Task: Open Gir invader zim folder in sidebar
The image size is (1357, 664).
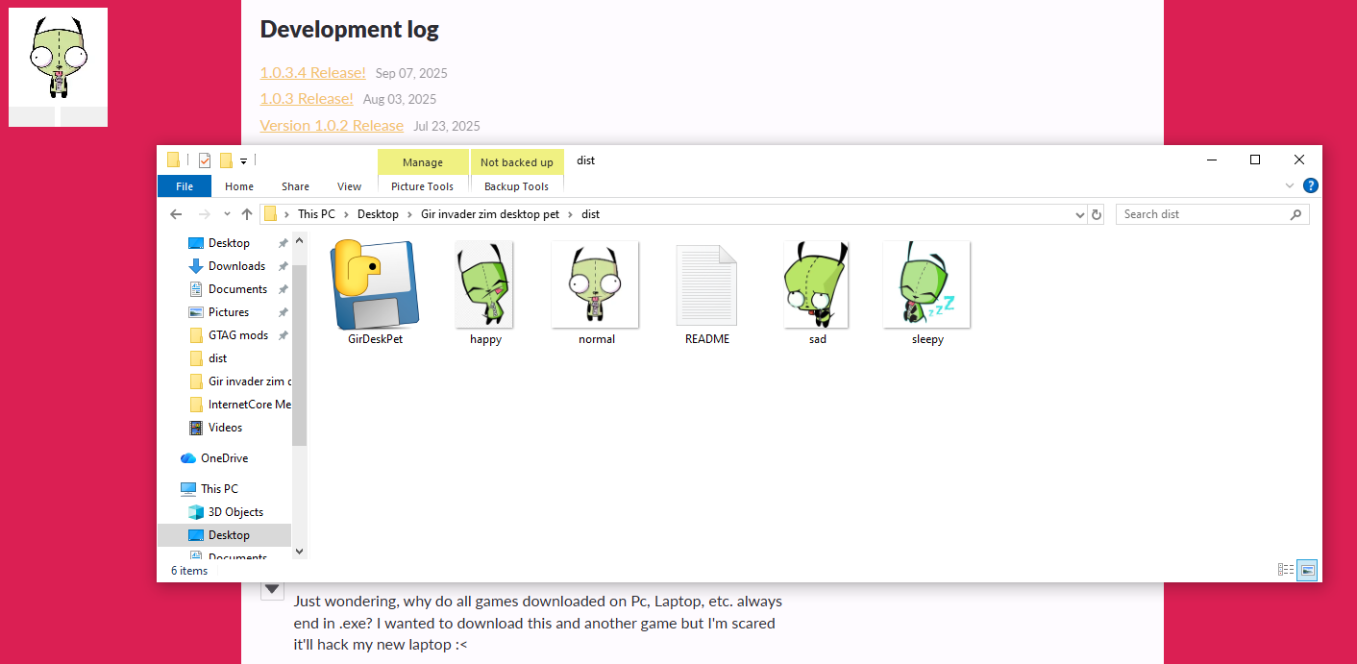Action: click(x=240, y=381)
